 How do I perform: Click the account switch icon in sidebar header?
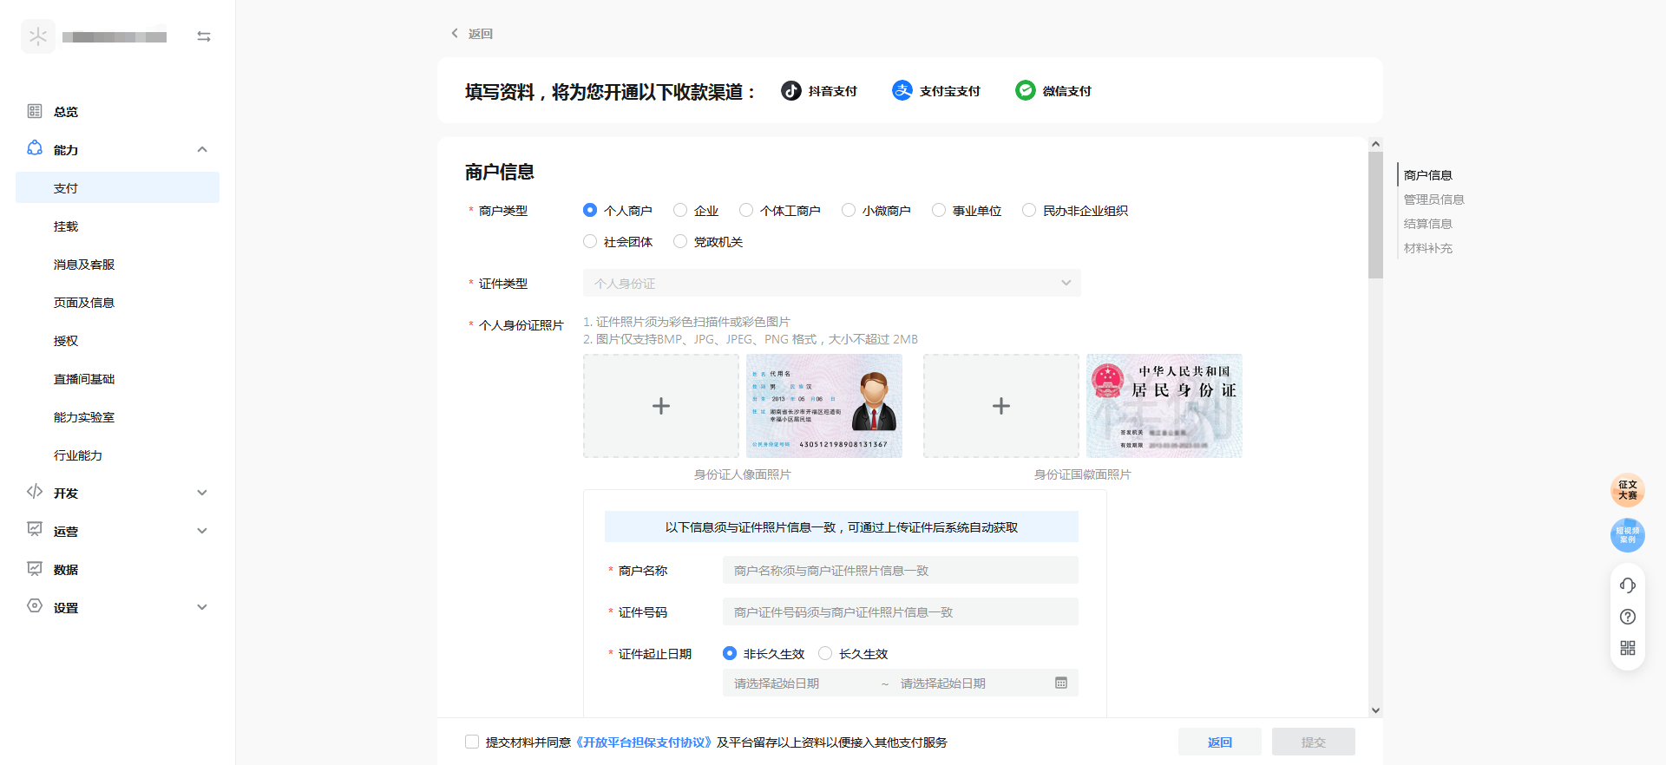coord(204,36)
